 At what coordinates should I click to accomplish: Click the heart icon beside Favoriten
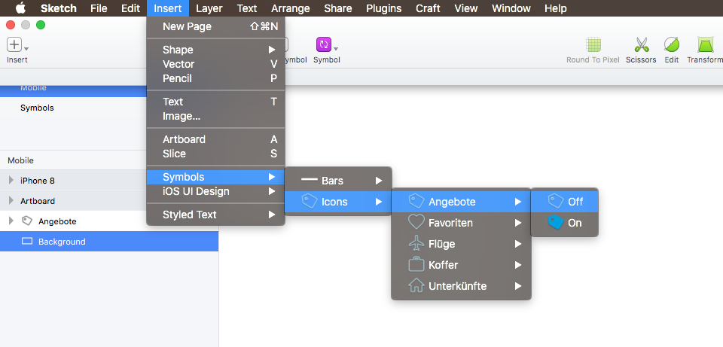click(x=416, y=223)
